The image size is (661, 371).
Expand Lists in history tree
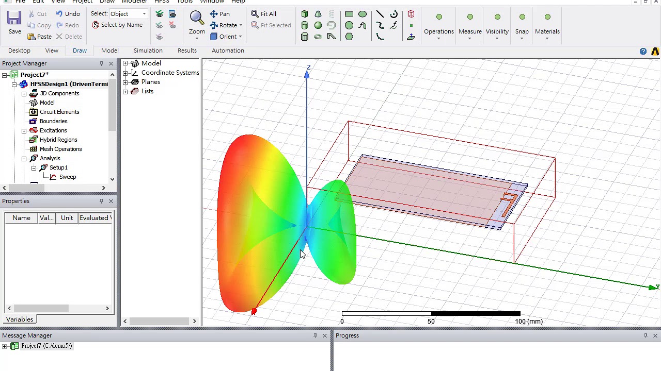pyautogui.click(x=125, y=91)
